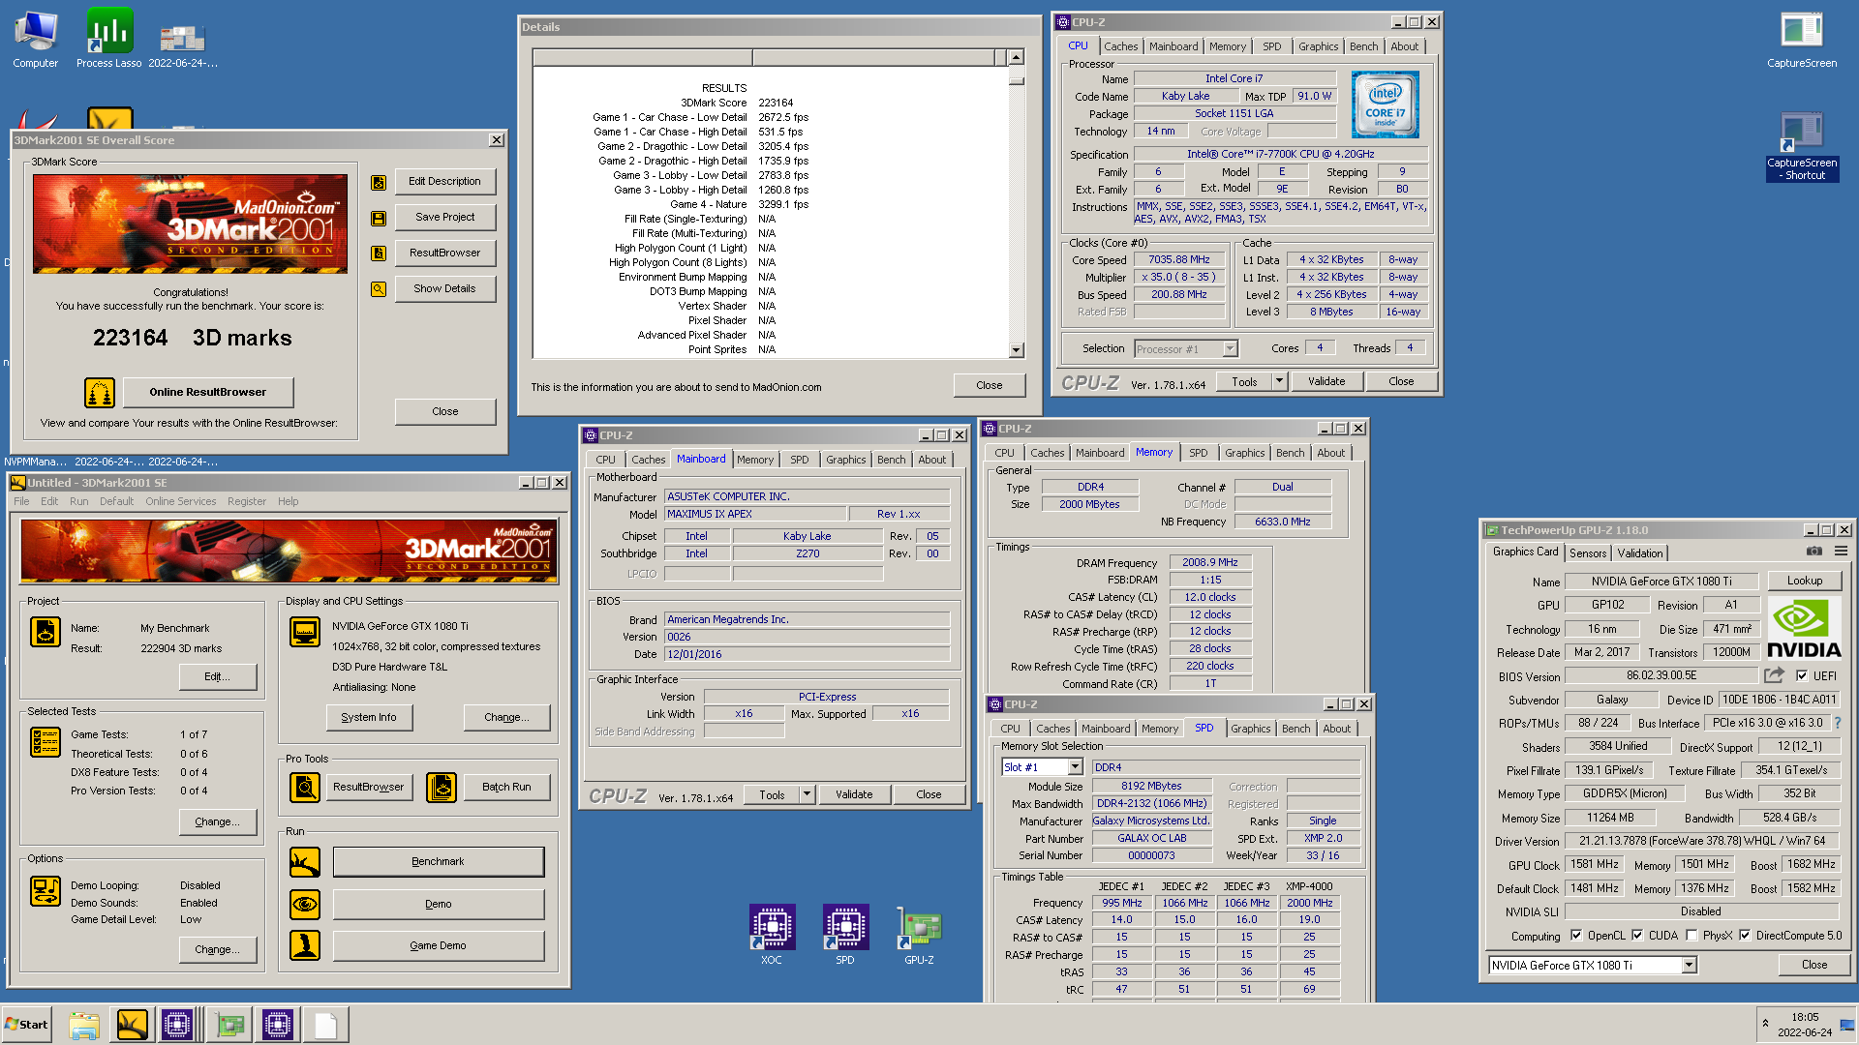
Task: Toggle the PhysX checkbox
Action: (1691, 936)
